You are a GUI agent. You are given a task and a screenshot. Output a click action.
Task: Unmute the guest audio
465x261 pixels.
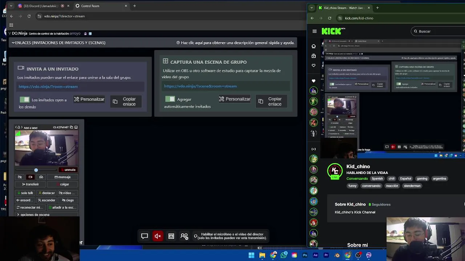(68, 170)
